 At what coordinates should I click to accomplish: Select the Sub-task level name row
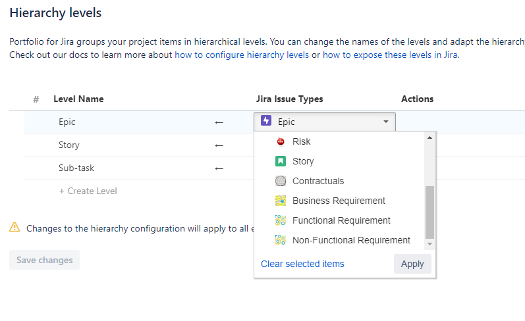(x=76, y=168)
